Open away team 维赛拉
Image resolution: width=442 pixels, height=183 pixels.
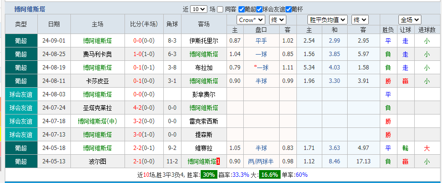(204, 148)
